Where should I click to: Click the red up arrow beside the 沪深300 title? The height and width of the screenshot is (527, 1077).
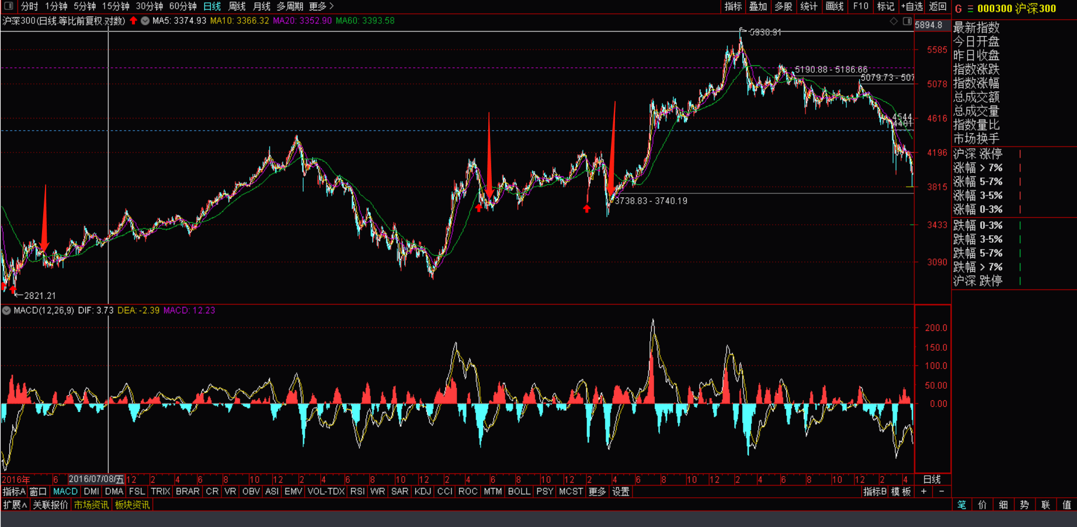[133, 20]
